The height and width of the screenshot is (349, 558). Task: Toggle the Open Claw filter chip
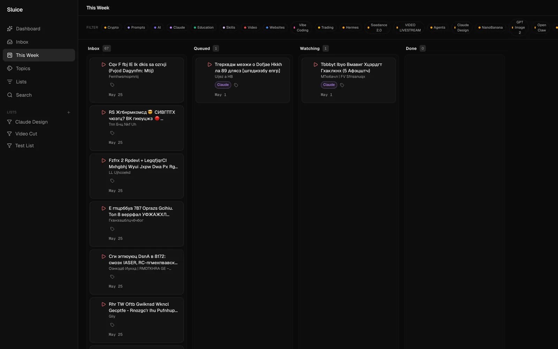point(541,28)
